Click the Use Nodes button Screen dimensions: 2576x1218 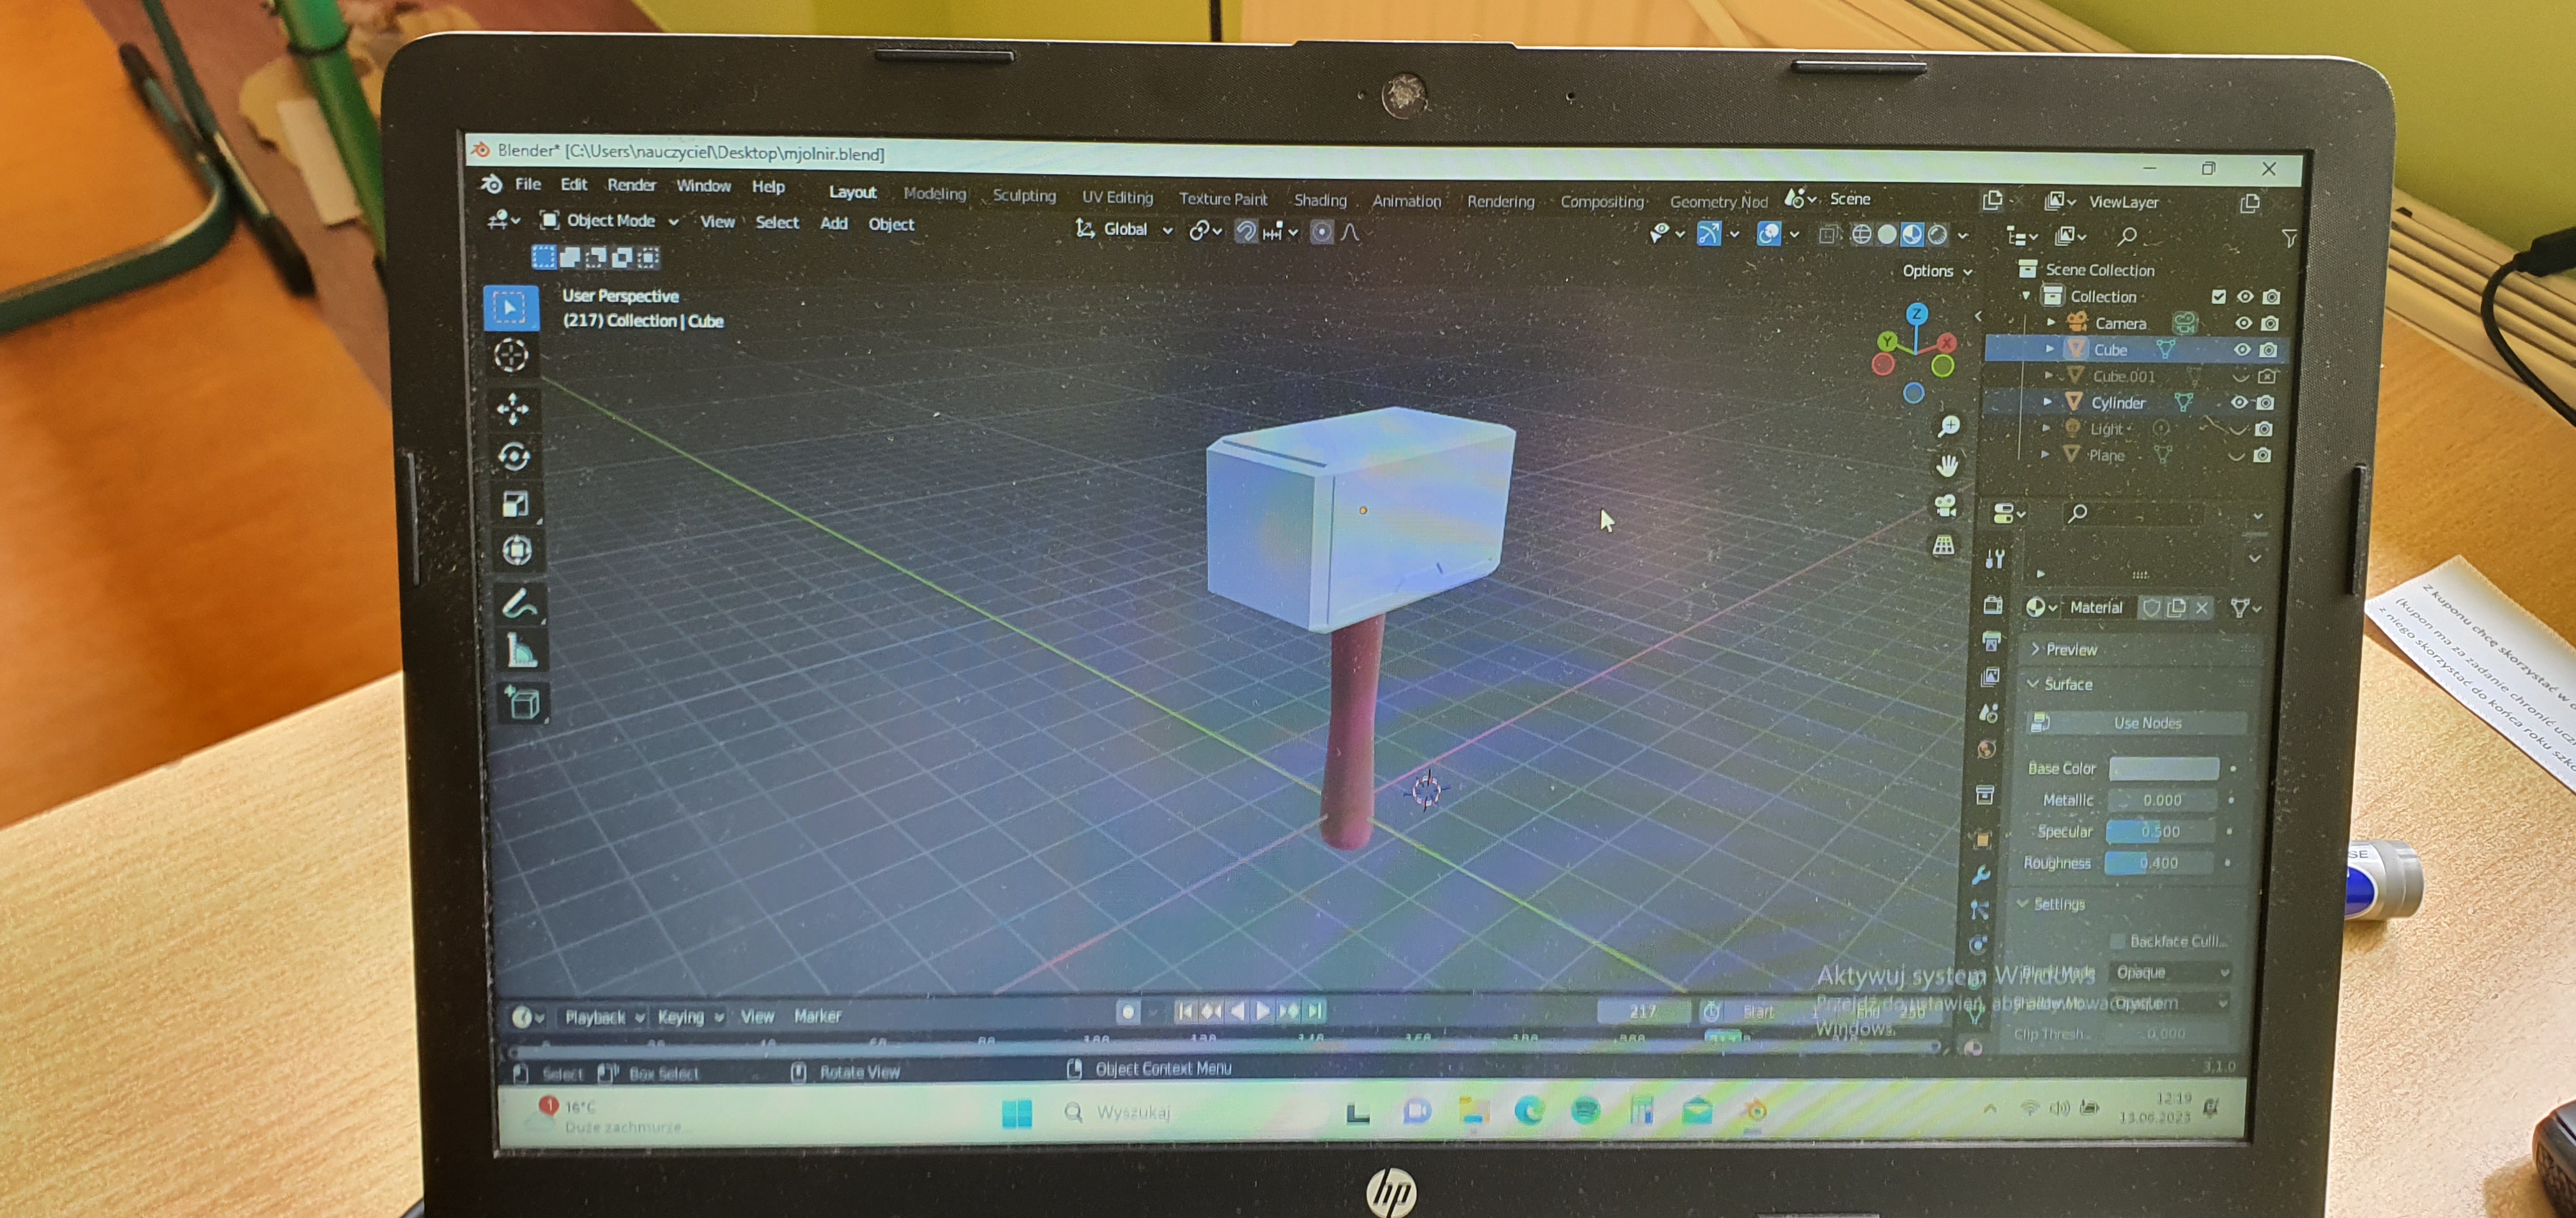(2136, 723)
